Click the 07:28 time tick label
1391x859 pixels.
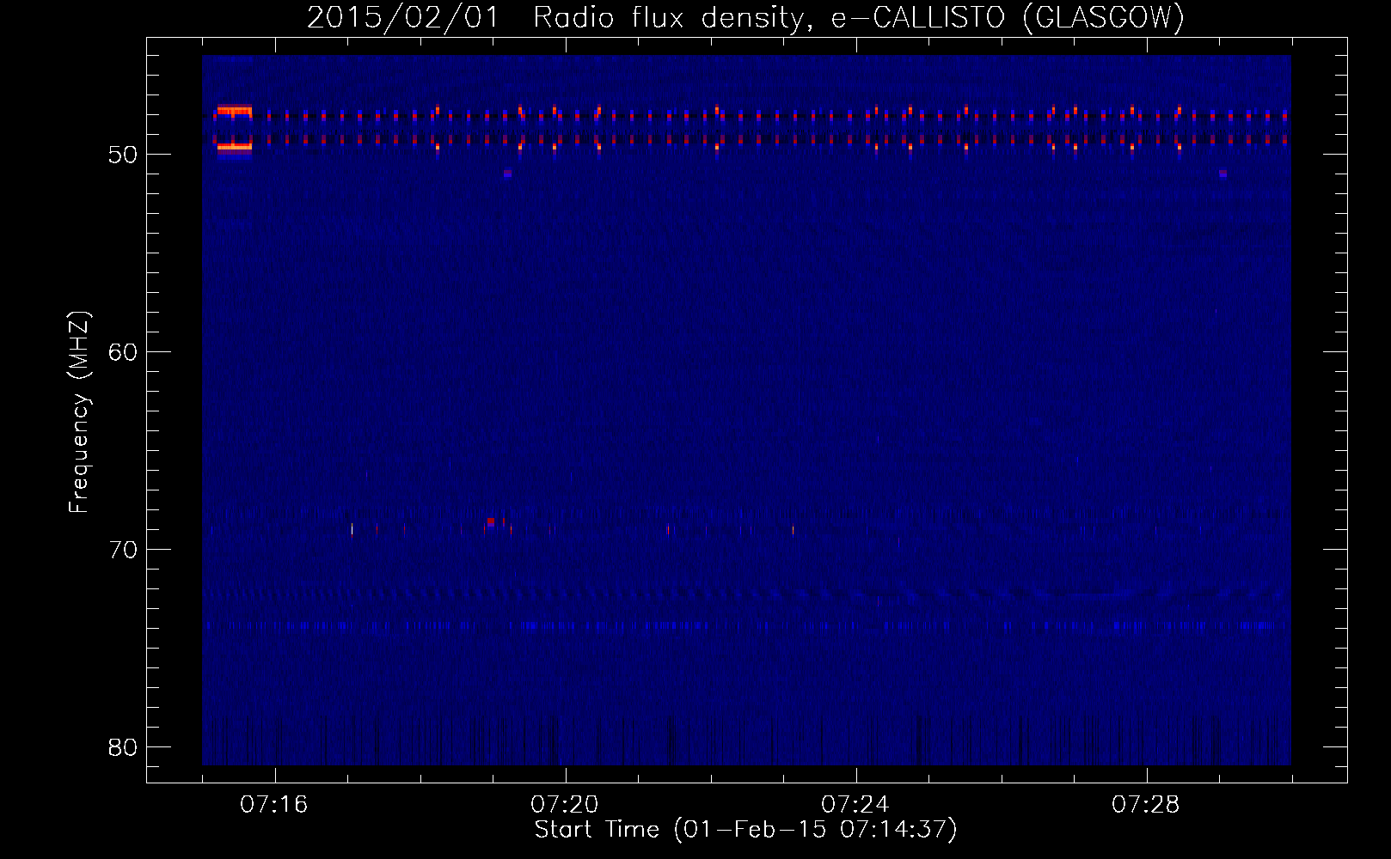pos(1146,805)
